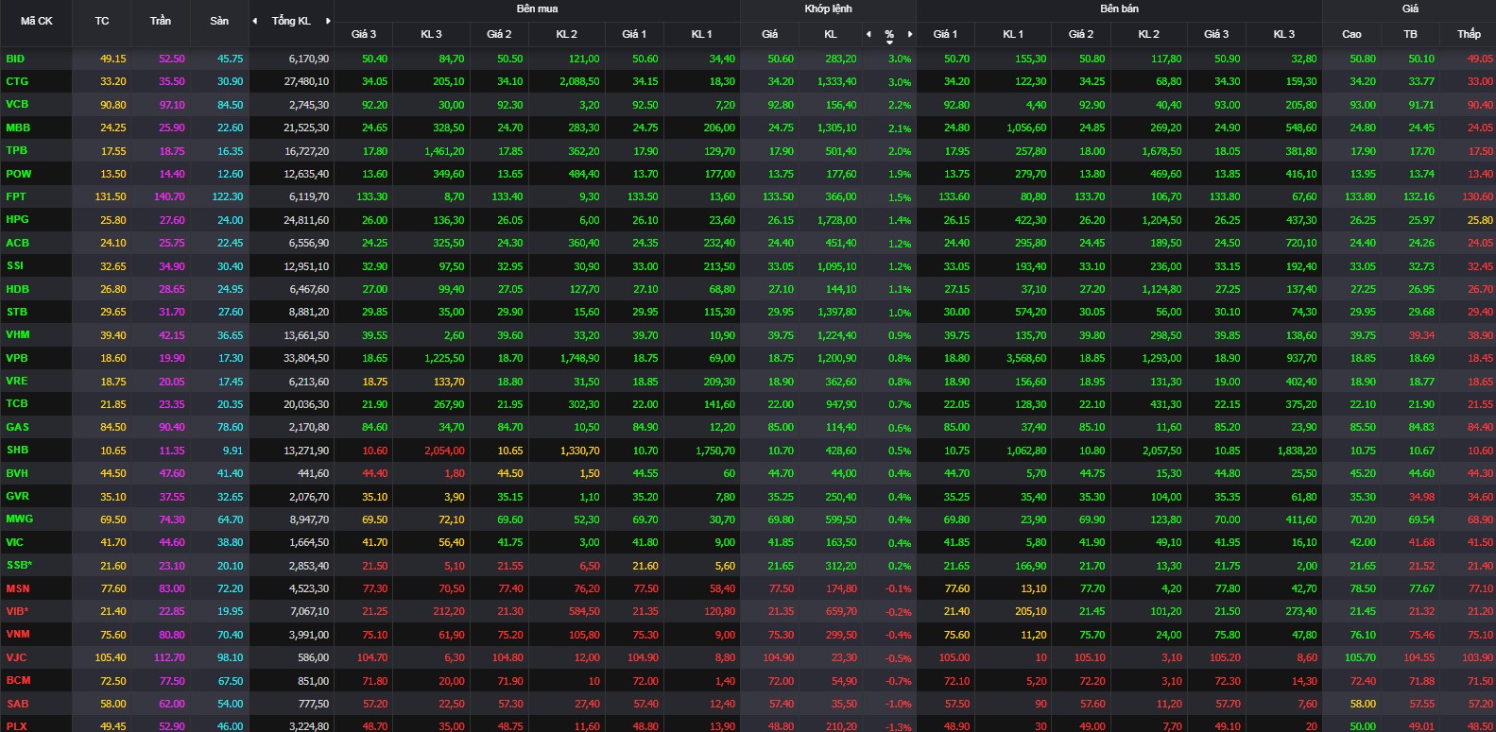Select the SAB ticker
Viewport: 1496px width, 732px height.
click(17, 704)
